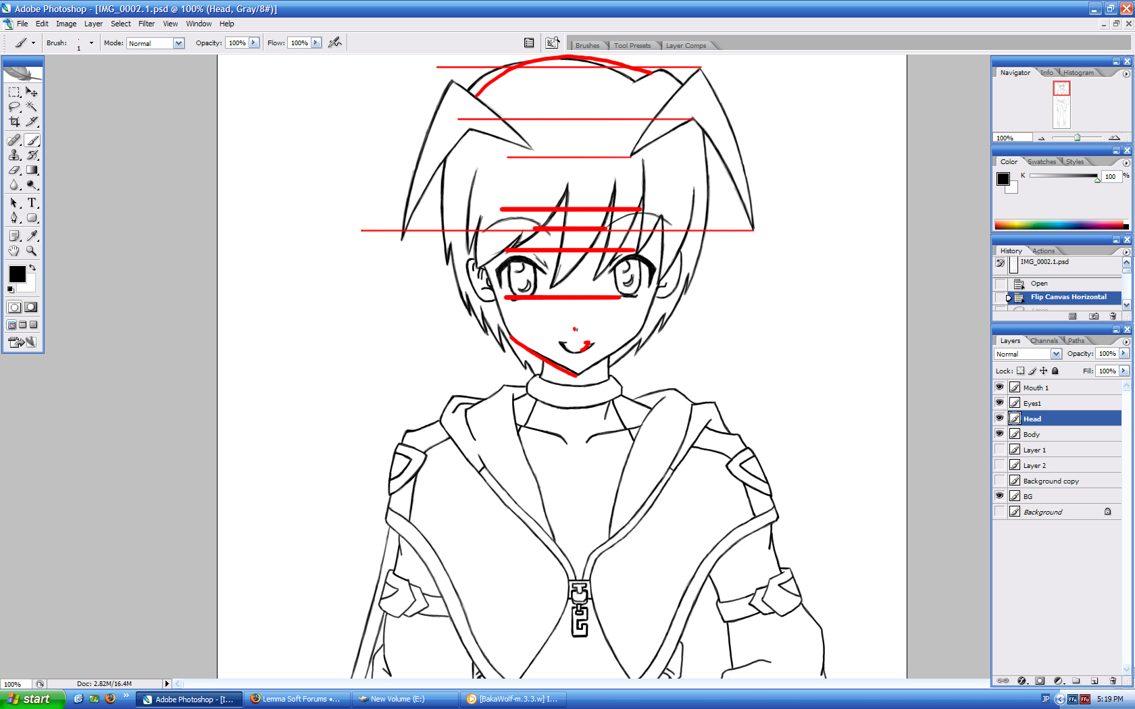The height and width of the screenshot is (709, 1135).
Task: Delete layer using Layers panel trash icon
Action: pos(1113,681)
